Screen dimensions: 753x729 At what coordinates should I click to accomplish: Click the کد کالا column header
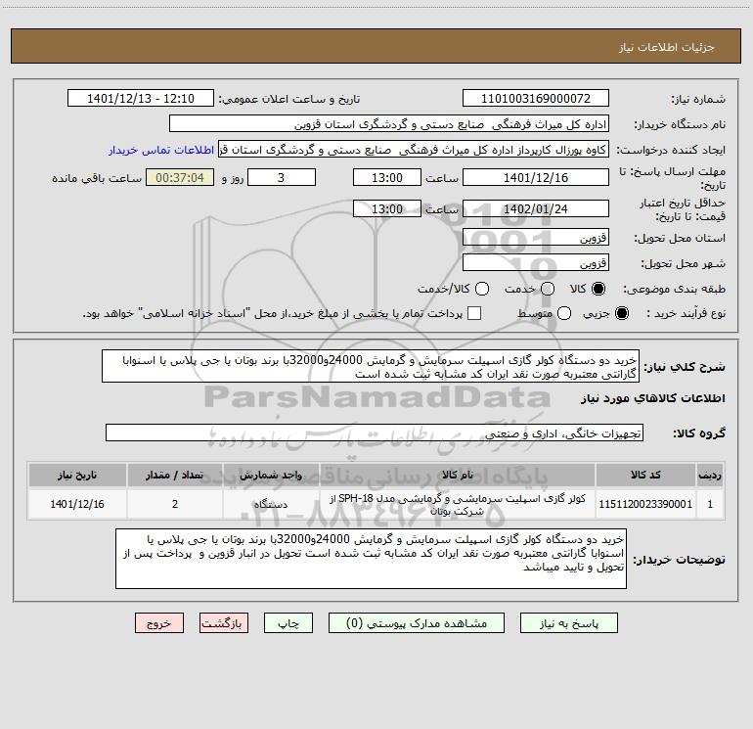pos(645,476)
